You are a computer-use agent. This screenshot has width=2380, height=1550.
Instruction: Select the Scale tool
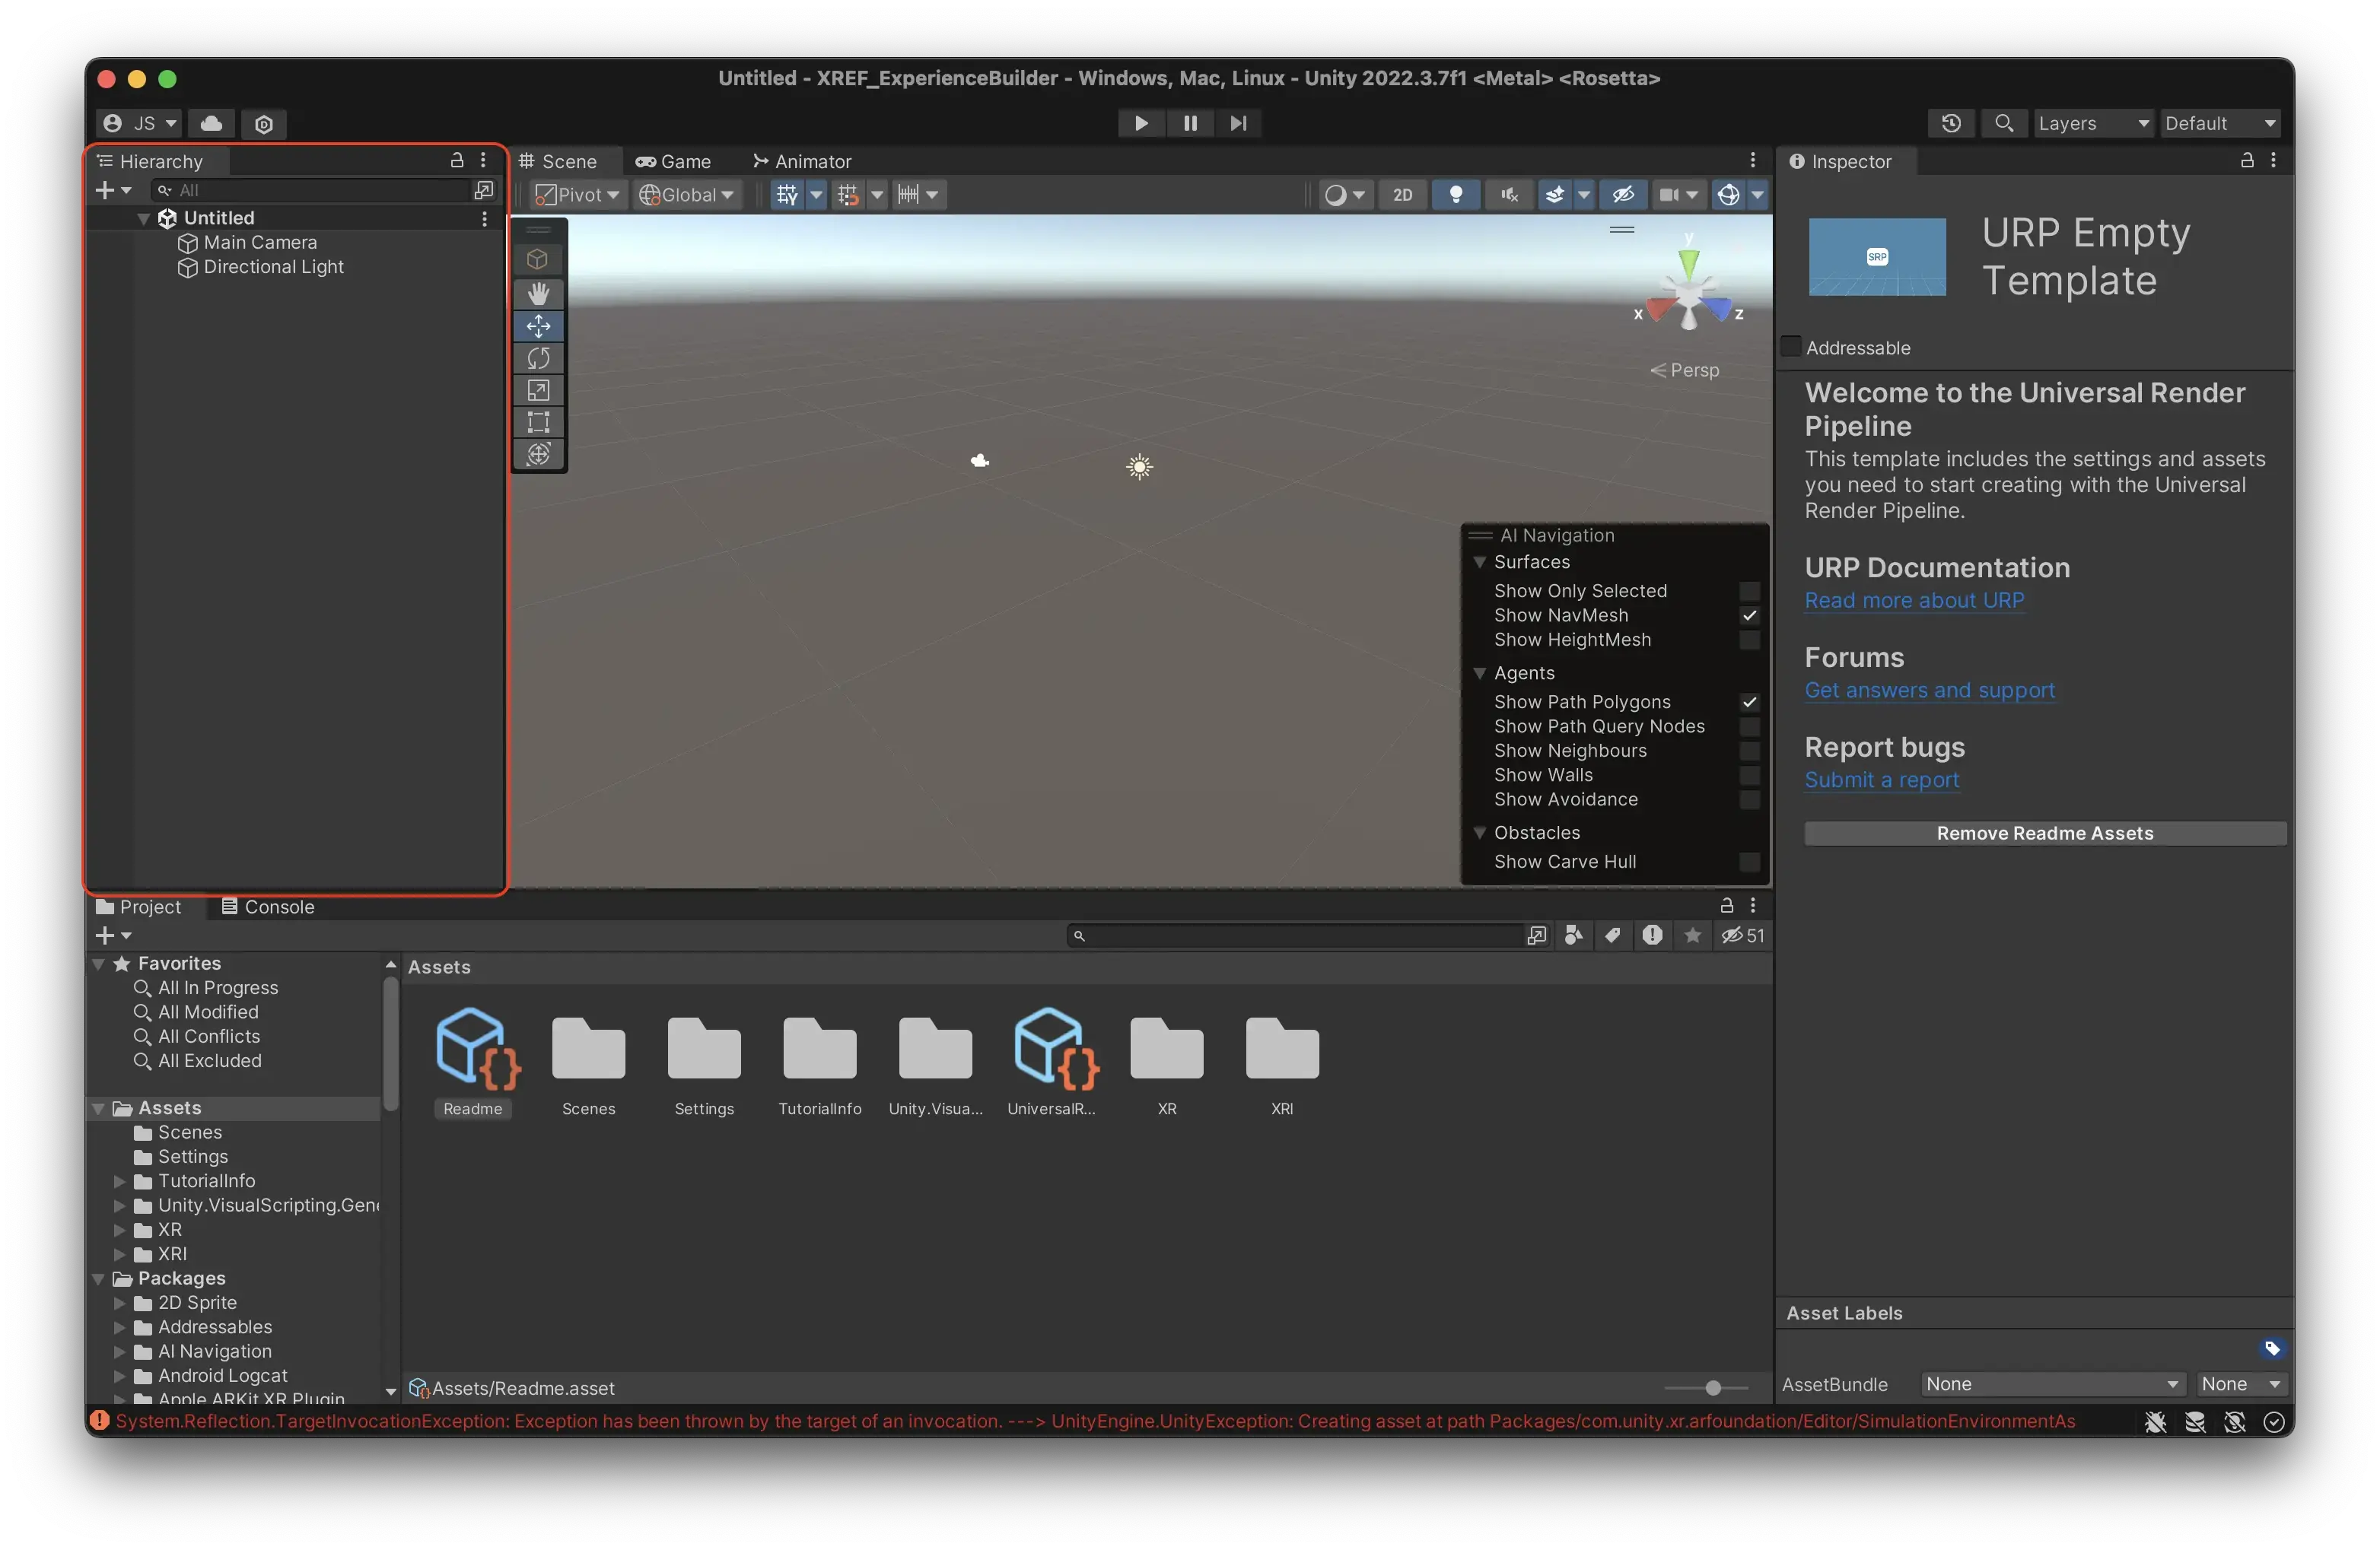point(538,389)
